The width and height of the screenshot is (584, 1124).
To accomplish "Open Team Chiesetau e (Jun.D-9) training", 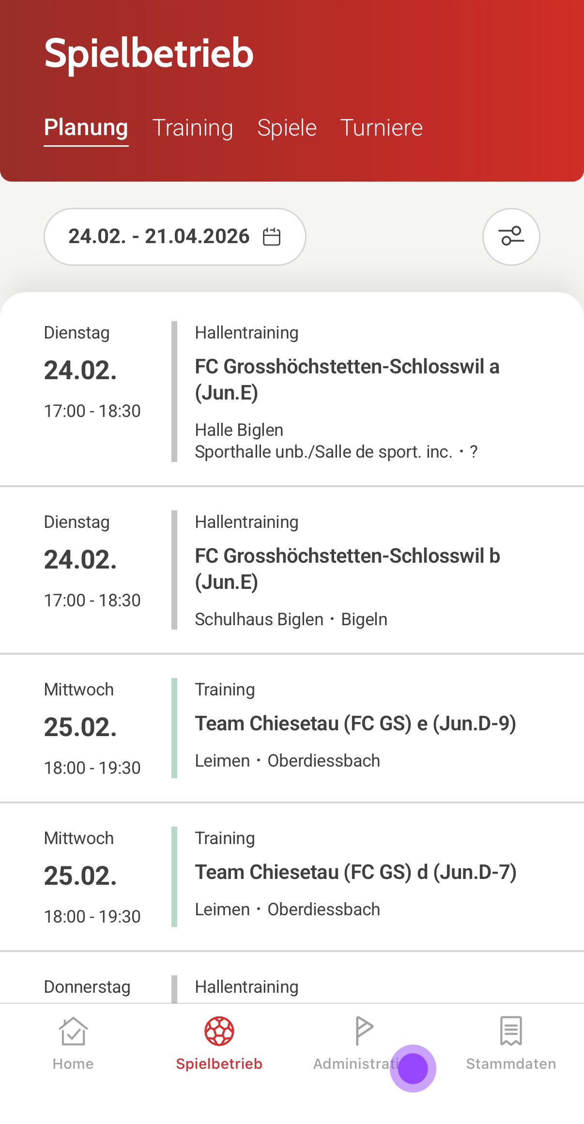I will pos(355,724).
